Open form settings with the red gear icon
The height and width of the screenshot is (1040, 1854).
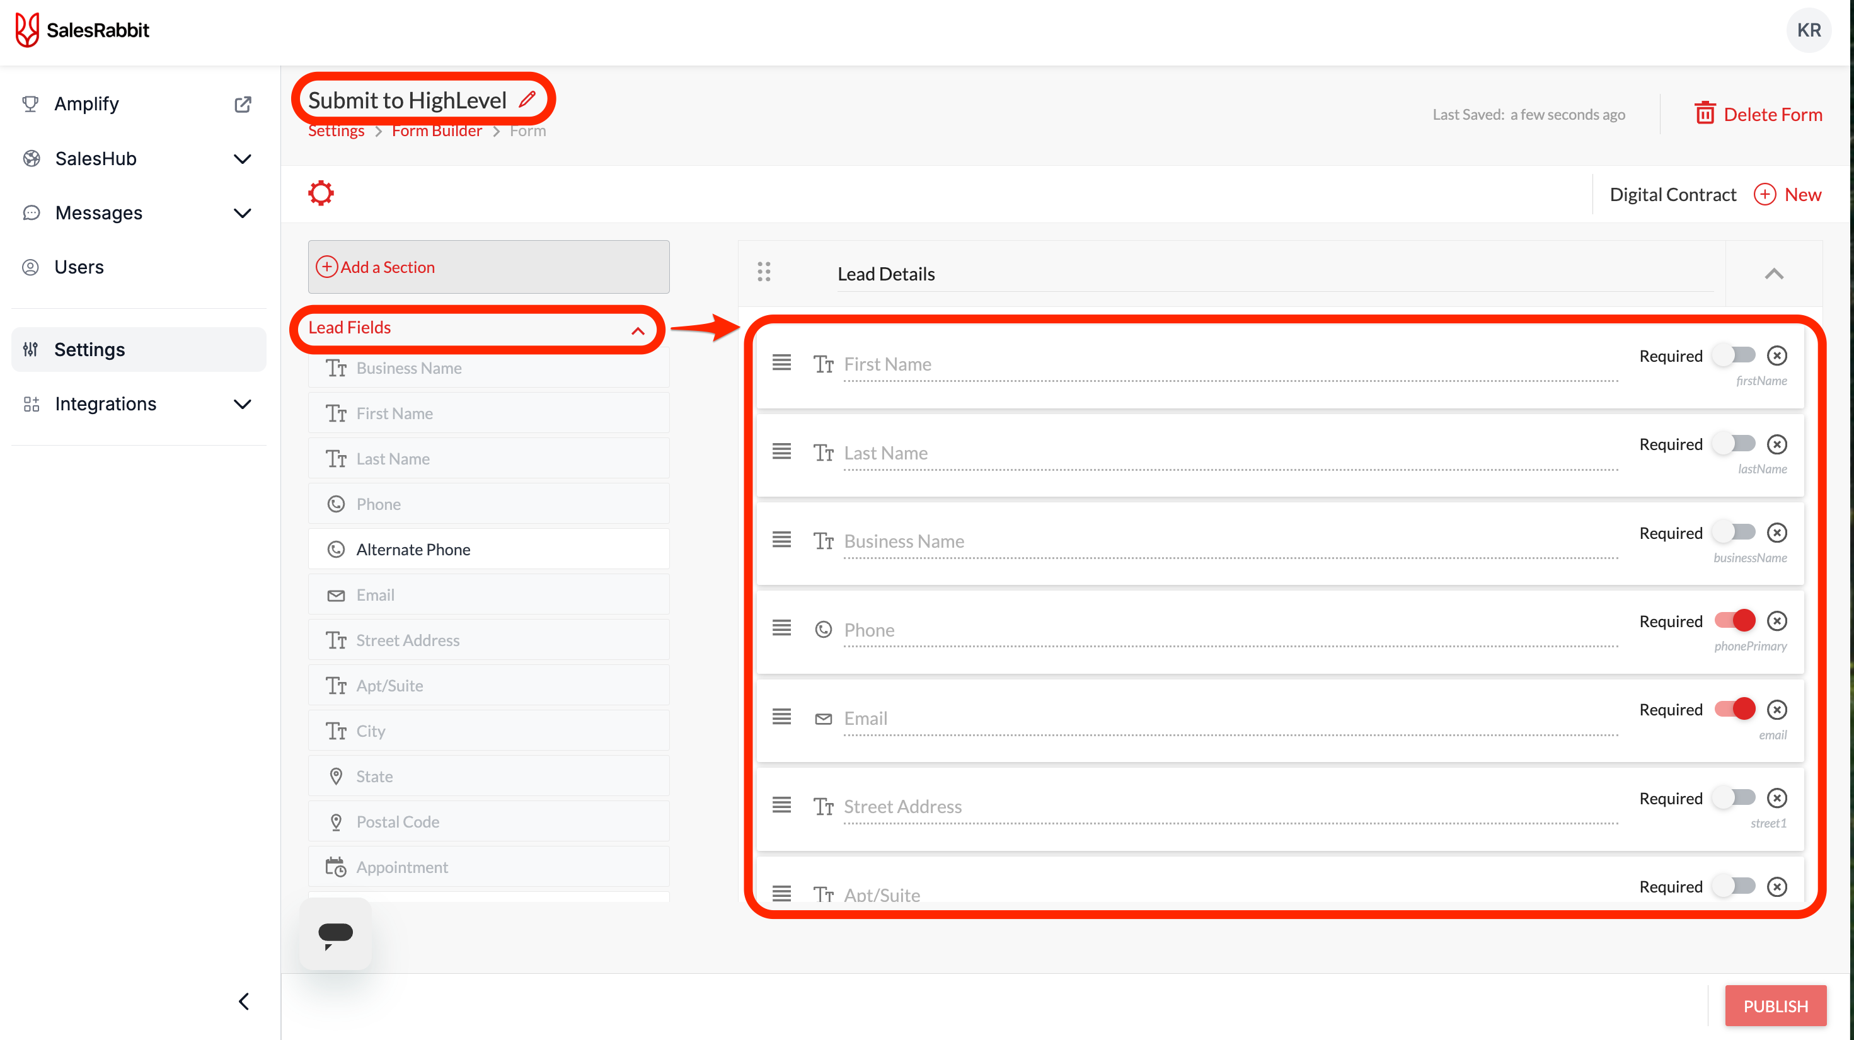pyautogui.click(x=321, y=193)
